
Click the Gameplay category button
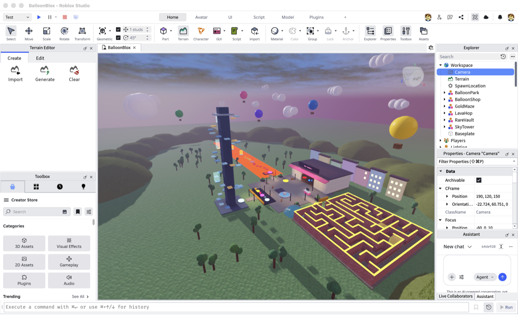[69, 262]
